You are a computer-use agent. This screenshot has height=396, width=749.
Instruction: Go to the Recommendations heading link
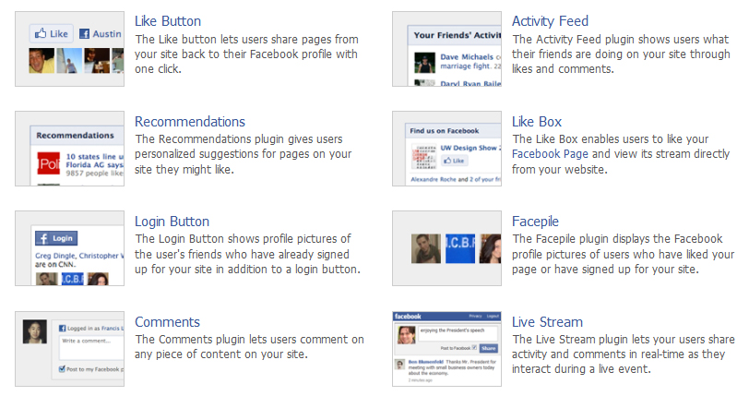(190, 122)
